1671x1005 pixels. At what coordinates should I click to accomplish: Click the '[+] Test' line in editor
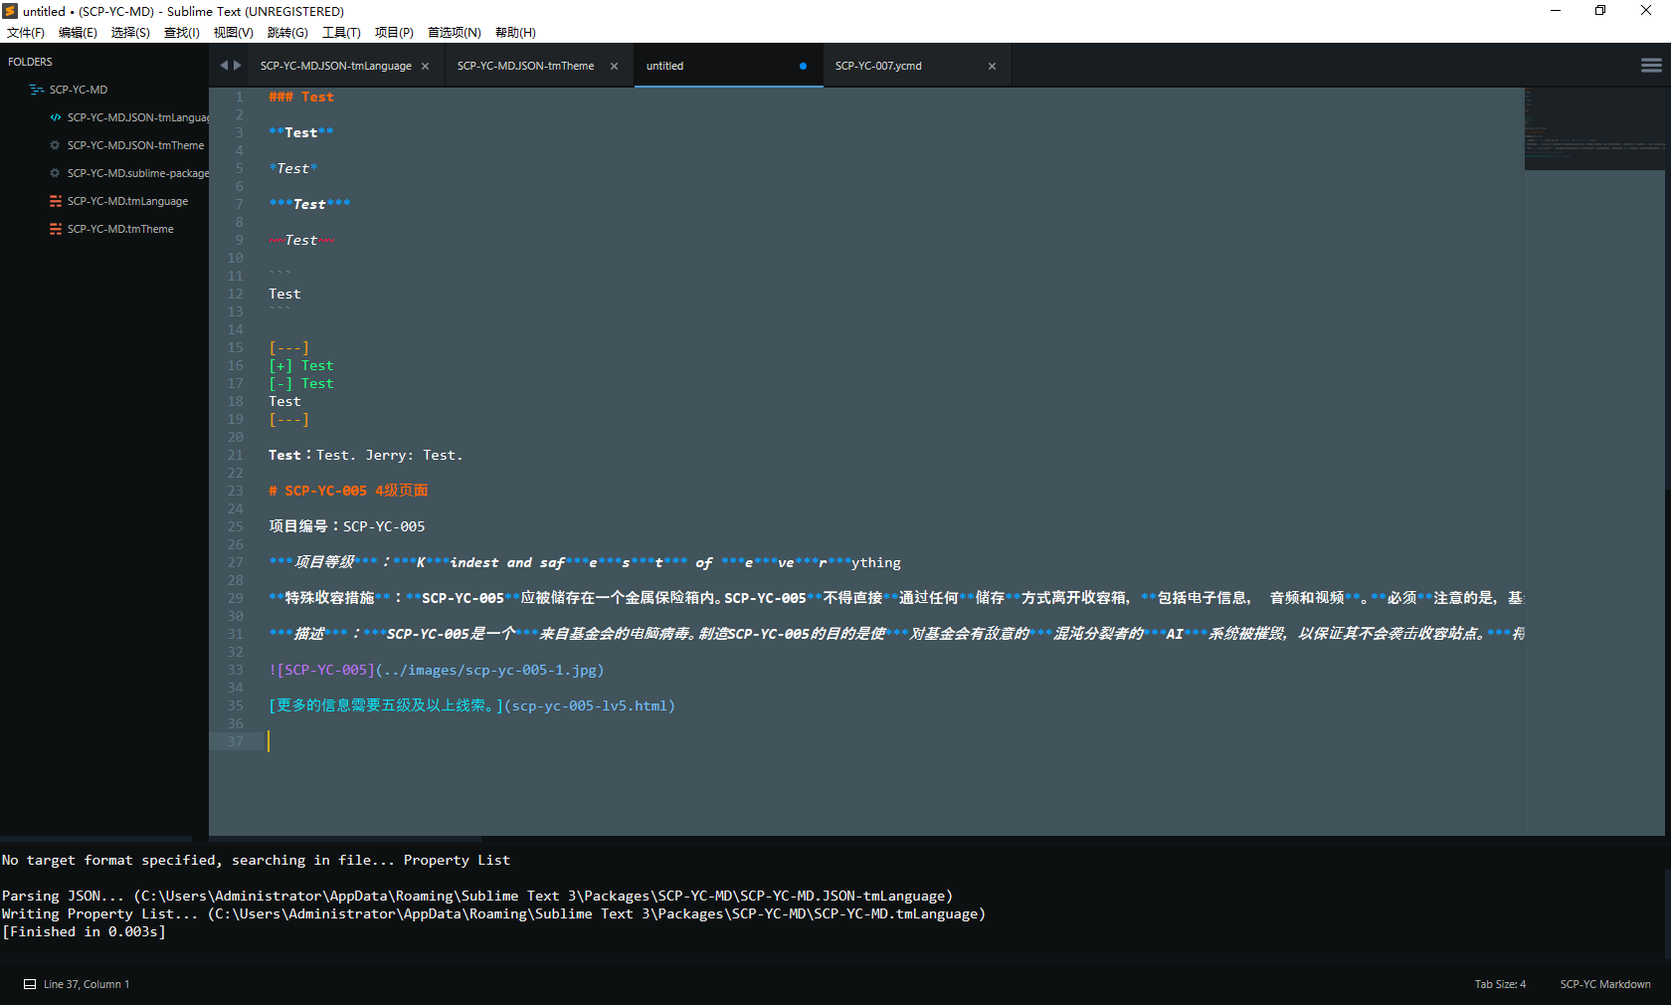point(301,365)
